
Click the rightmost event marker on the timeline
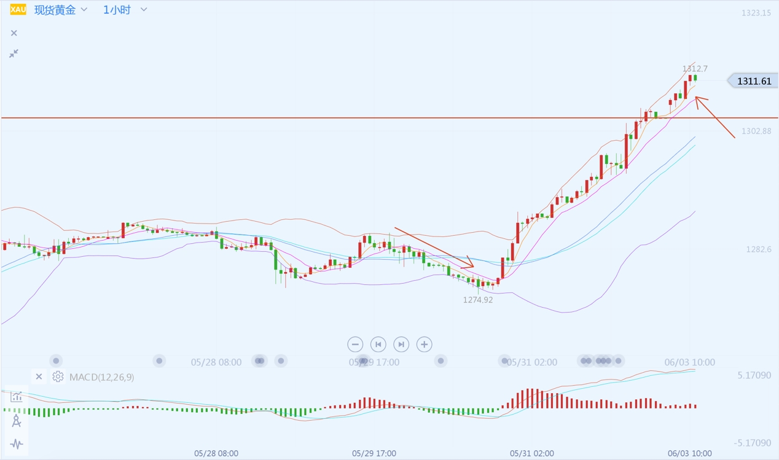[x=619, y=361]
